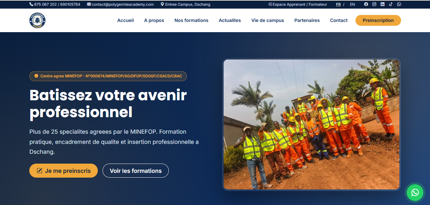Open the Espace Apprenant / Formateur link
The width and height of the screenshot is (430, 205).
coord(297,4)
